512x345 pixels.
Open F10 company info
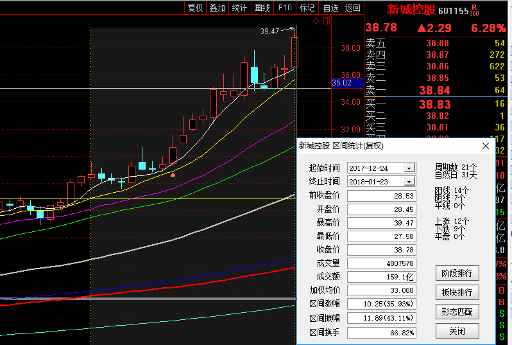coord(285,8)
